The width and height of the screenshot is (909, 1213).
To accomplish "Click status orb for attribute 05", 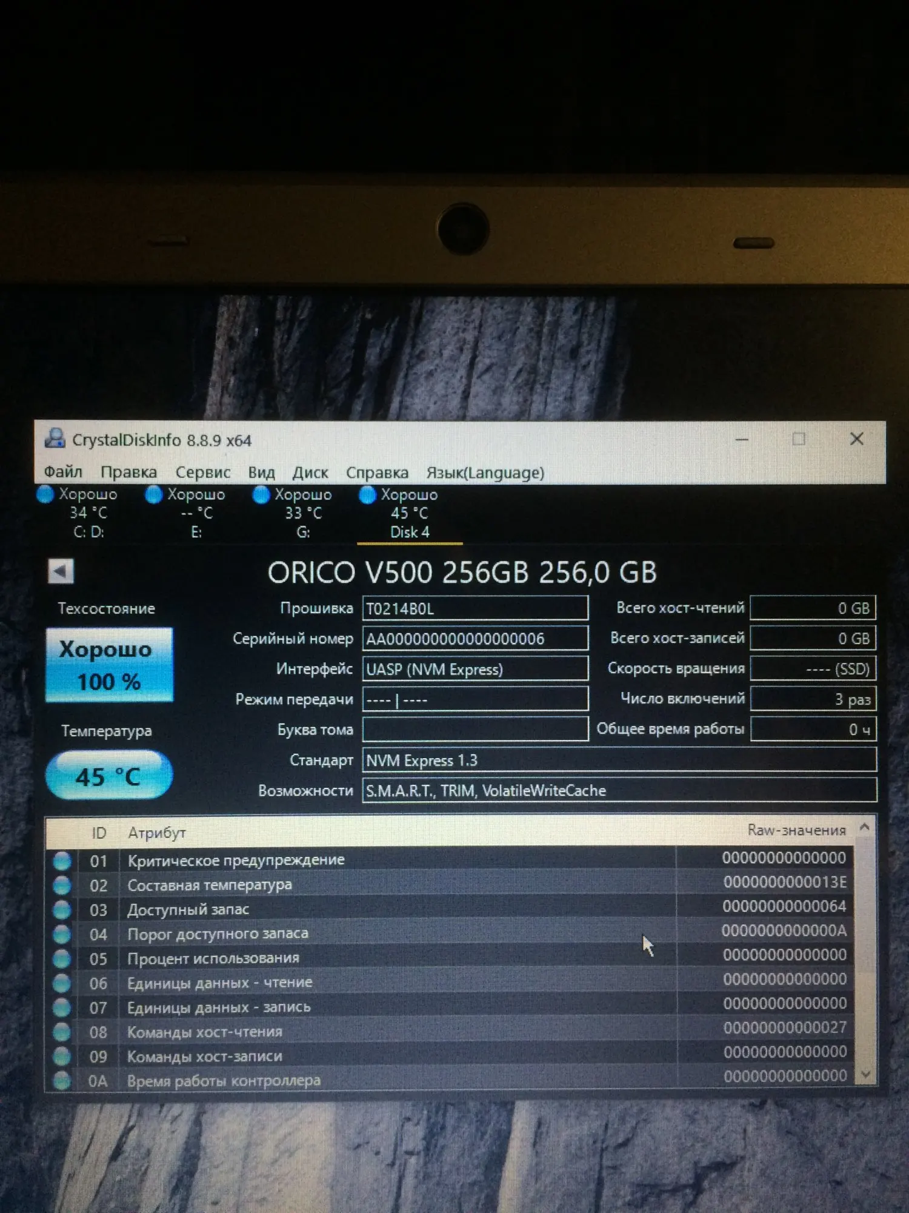I will 62,959.
